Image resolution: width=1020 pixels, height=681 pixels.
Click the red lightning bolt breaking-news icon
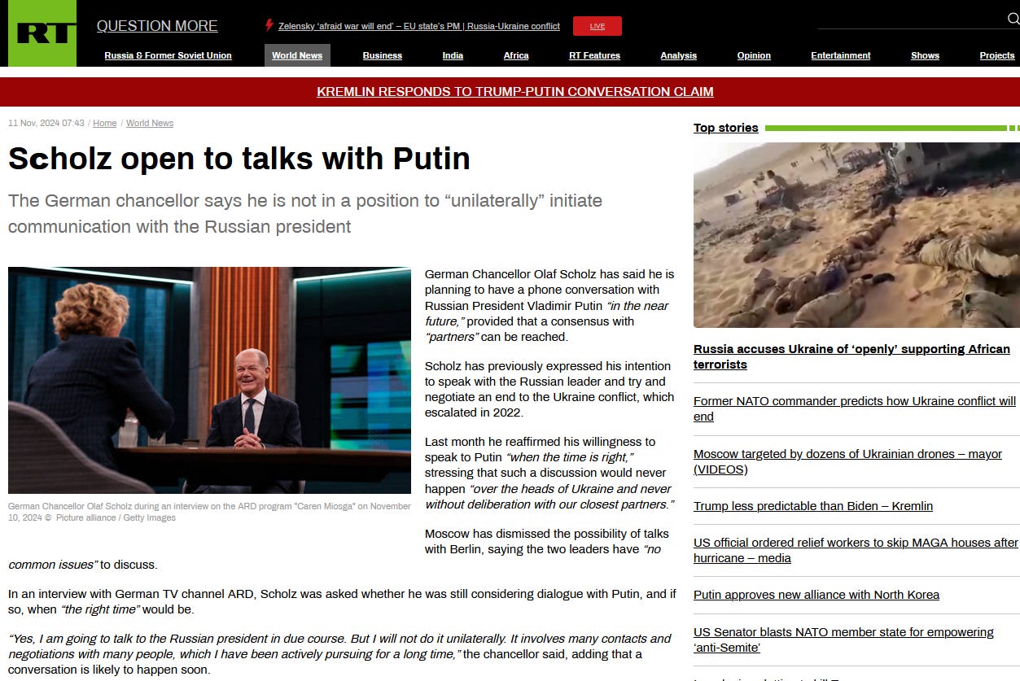[x=269, y=25]
